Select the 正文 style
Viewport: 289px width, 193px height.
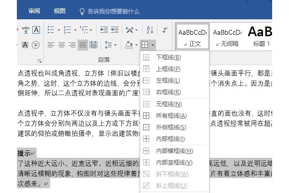click(192, 36)
